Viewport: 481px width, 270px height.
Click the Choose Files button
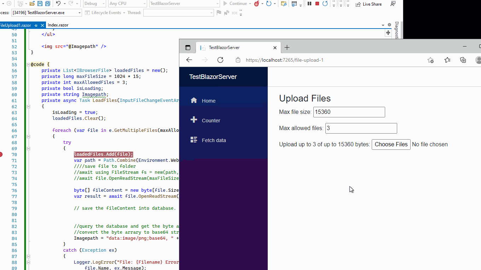391,144
